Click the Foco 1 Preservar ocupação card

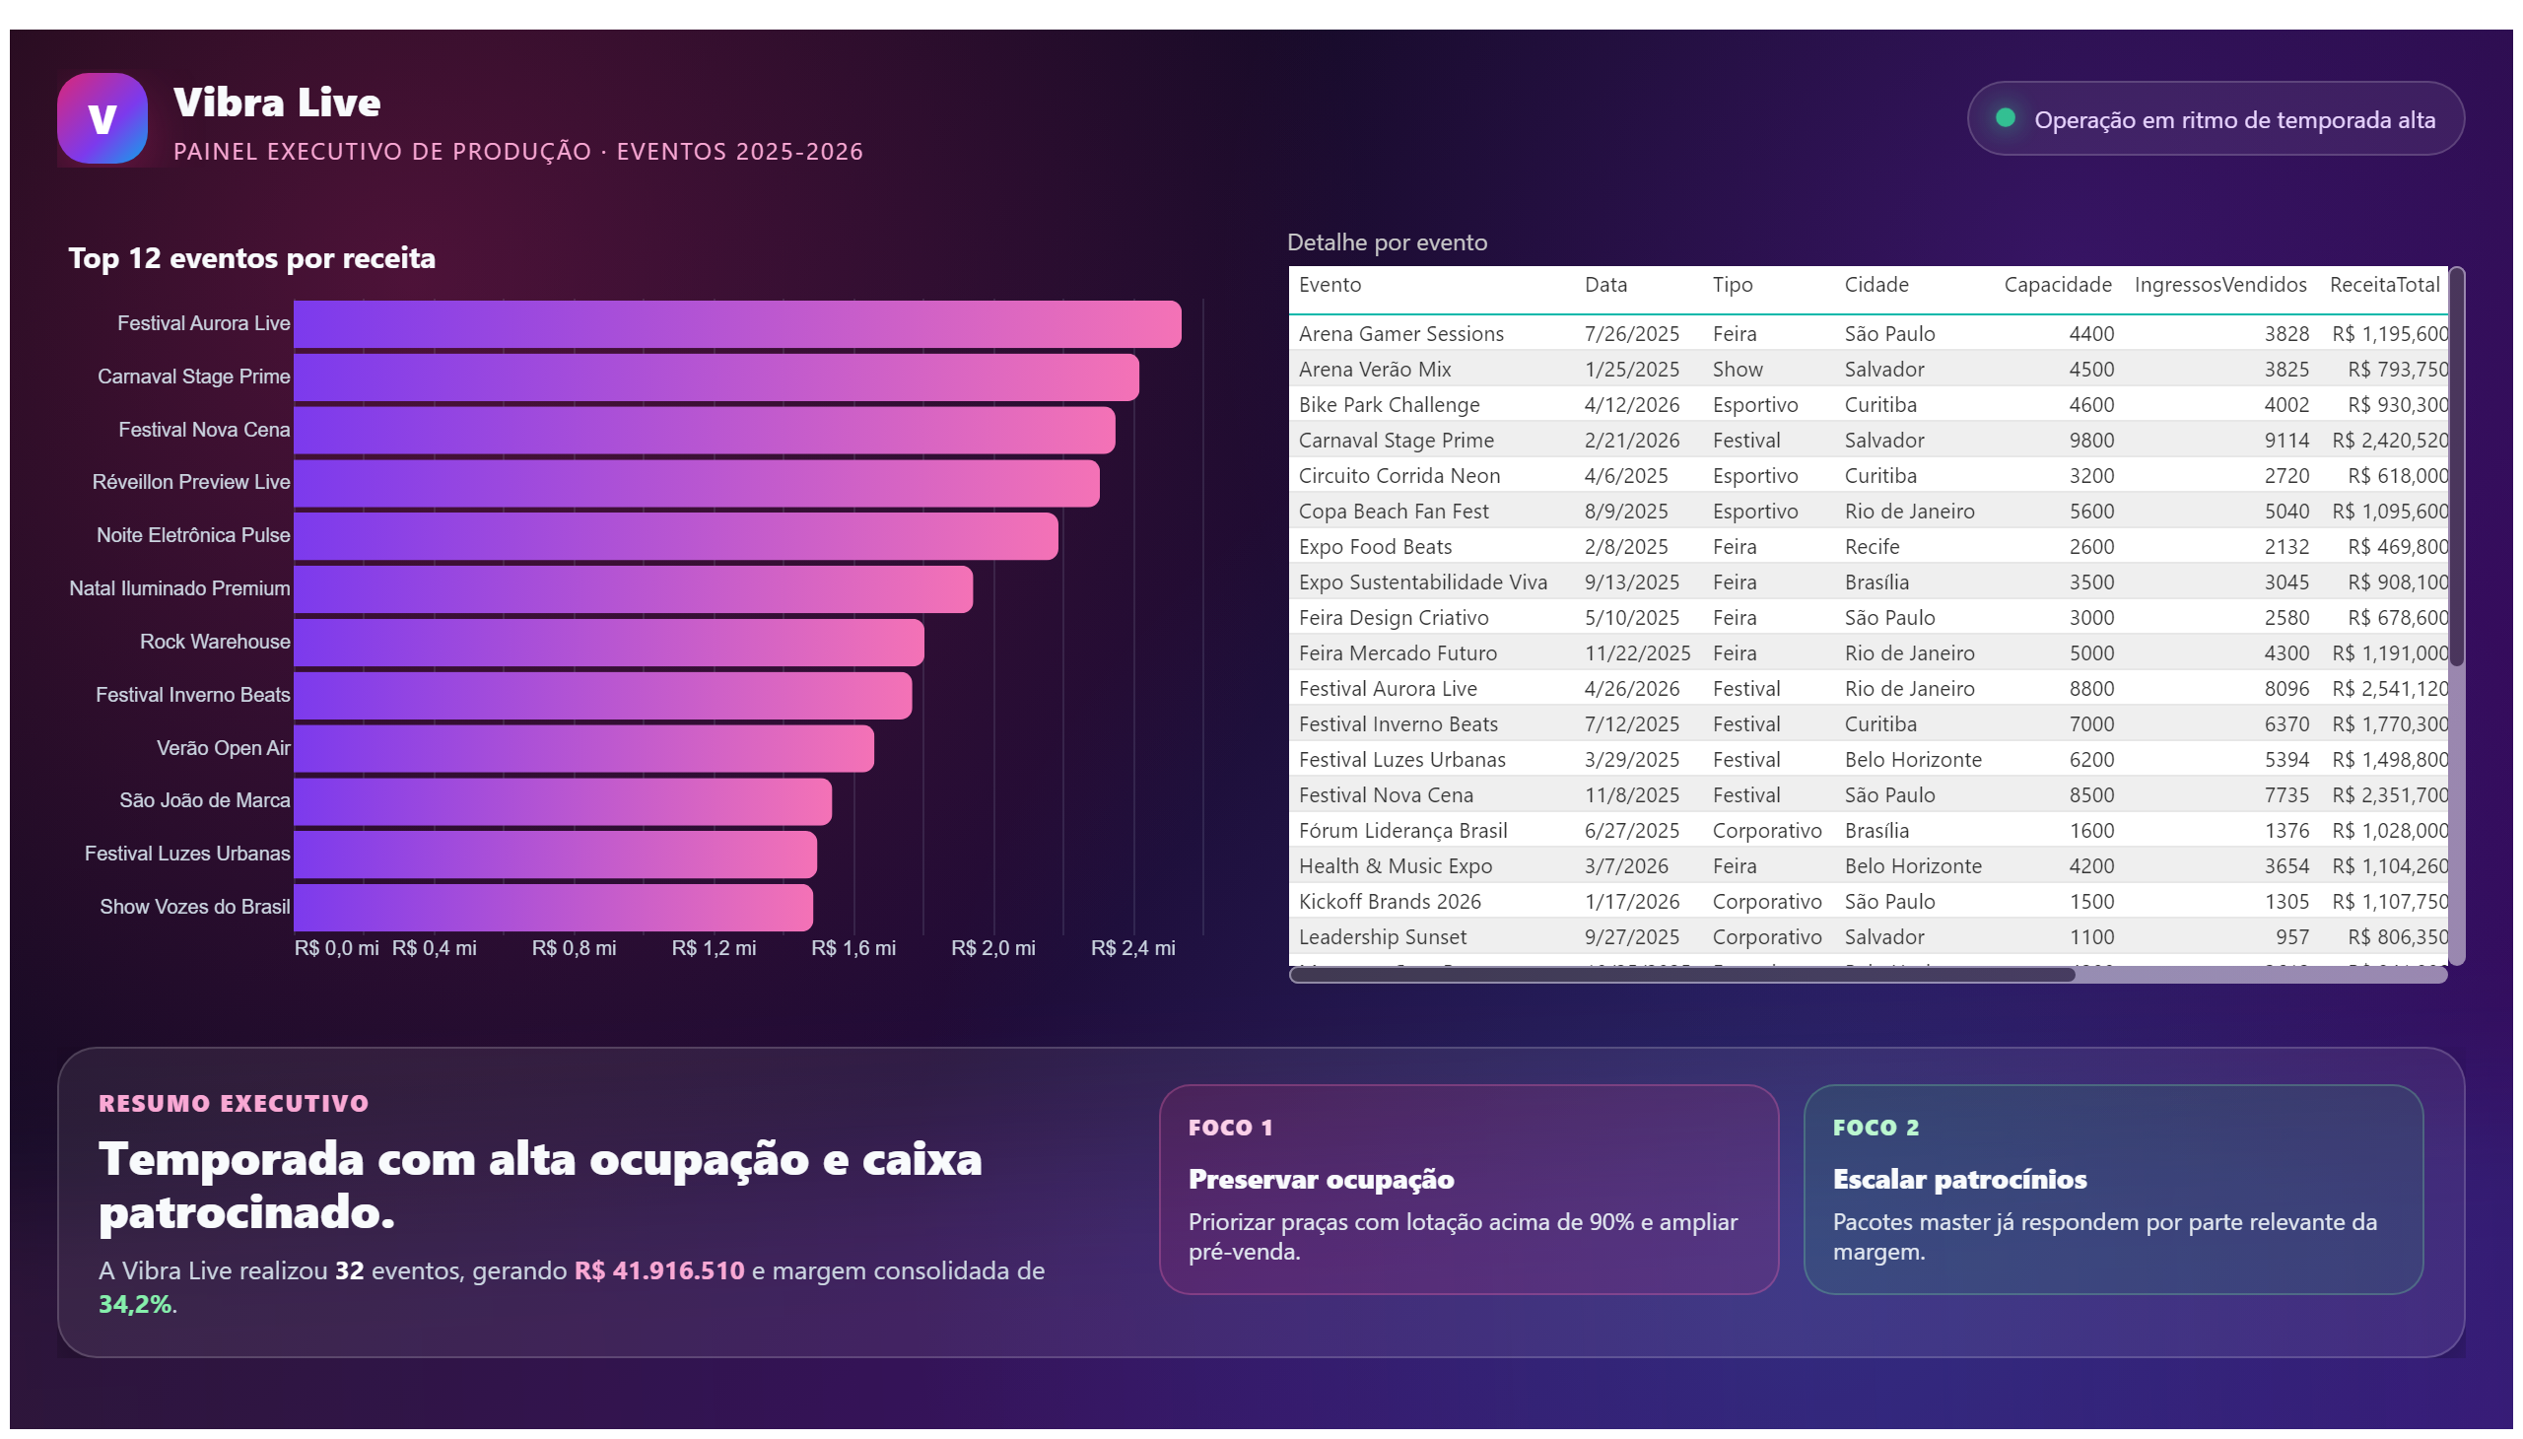coord(1468,1190)
